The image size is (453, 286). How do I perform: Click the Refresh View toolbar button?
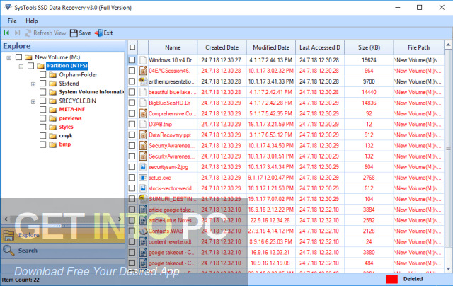click(x=45, y=33)
